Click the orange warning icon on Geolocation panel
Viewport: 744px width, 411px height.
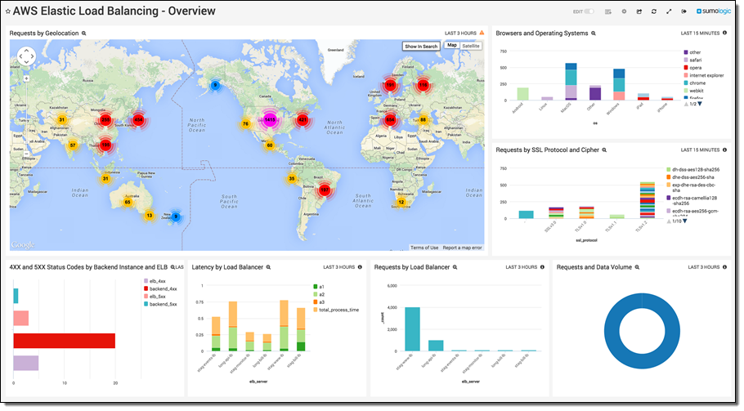click(482, 34)
